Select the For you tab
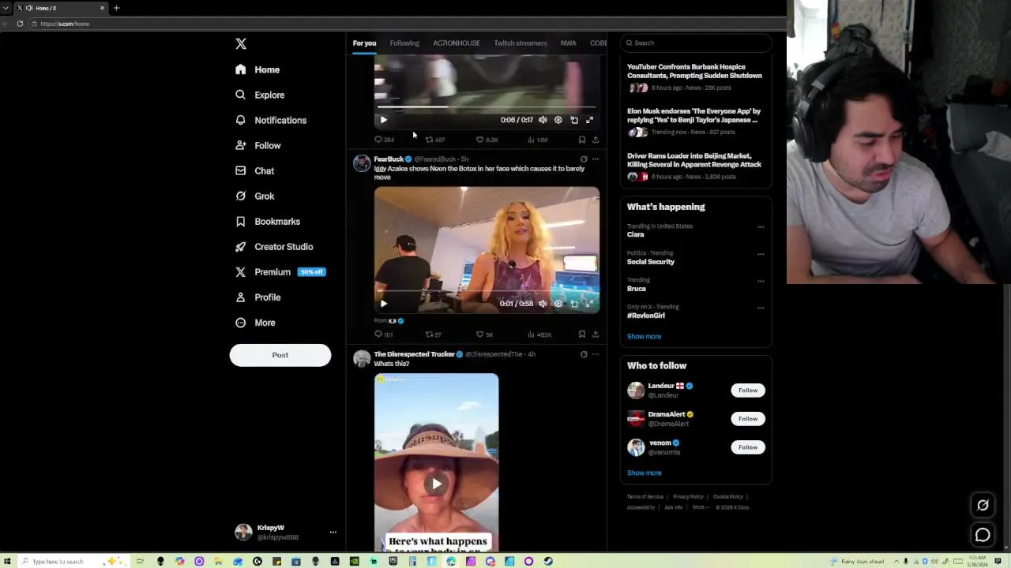Image resolution: width=1011 pixels, height=568 pixels. (364, 43)
